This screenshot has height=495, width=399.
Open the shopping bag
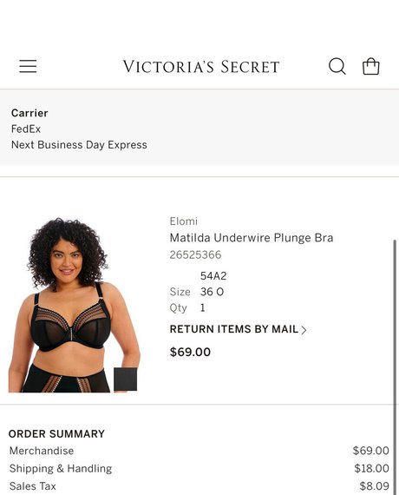pos(371,66)
